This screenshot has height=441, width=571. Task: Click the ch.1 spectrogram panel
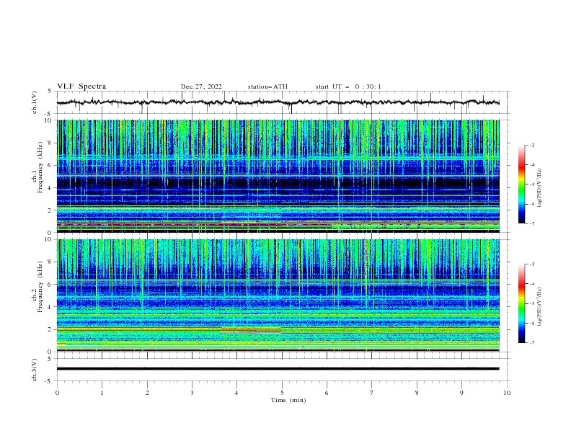pyautogui.click(x=278, y=176)
